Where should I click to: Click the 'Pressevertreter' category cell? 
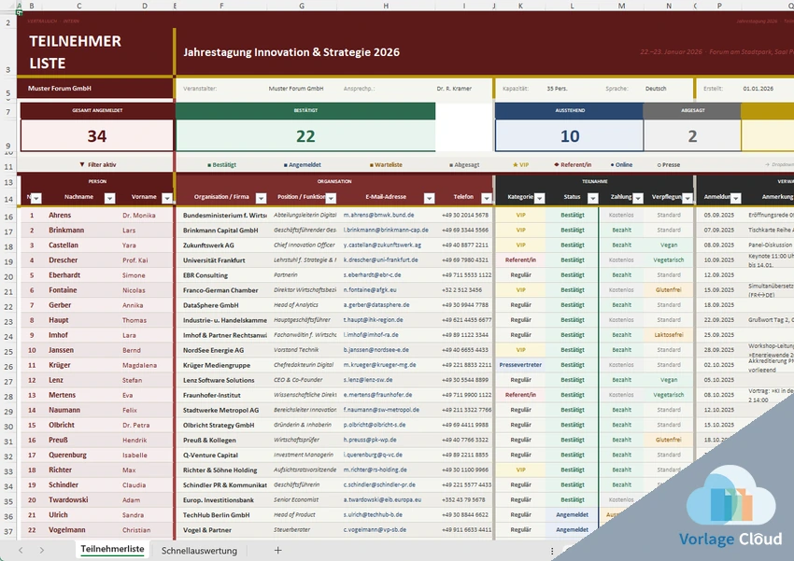(x=520, y=365)
